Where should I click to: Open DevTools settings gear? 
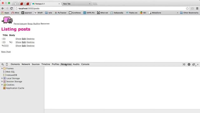(x=189, y=64)
